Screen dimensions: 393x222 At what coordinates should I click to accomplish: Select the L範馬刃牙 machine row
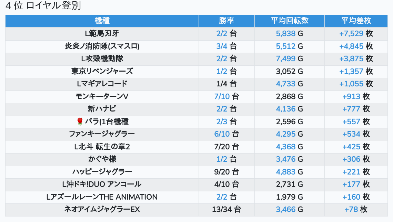102,33
